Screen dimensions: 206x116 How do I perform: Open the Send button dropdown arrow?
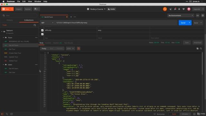coord(190,23)
